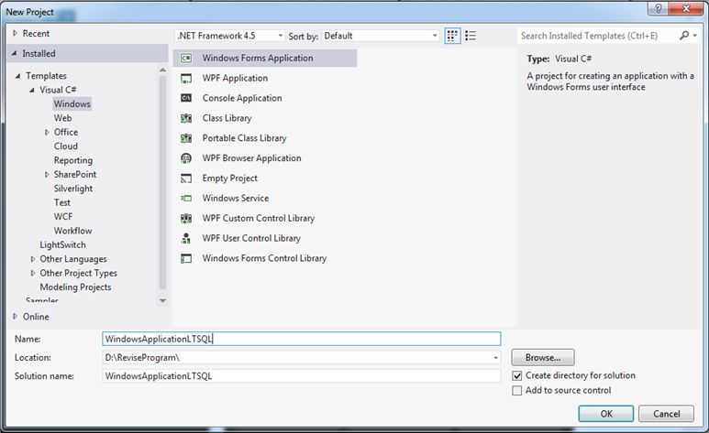Click the Cancel button
Viewport: 709px width, 433px height.
click(x=666, y=414)
